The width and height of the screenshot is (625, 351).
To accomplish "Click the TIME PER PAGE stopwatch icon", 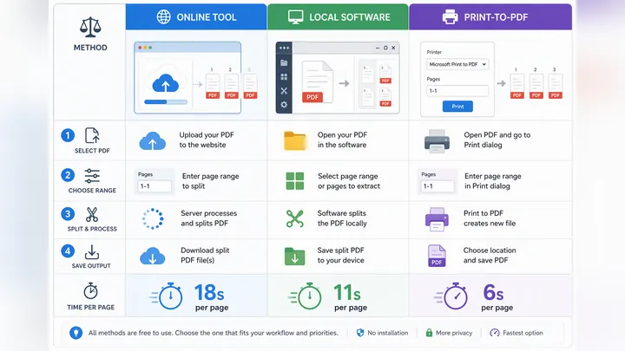I will pos(90,291).
